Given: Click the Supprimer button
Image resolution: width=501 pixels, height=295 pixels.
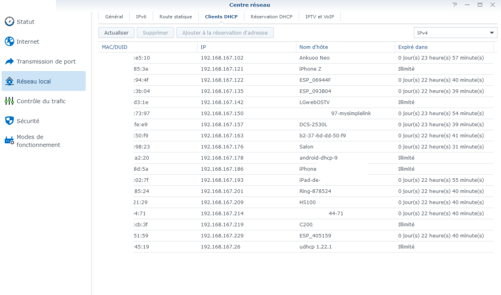Looking at the screenshot, I should [155, 33].
